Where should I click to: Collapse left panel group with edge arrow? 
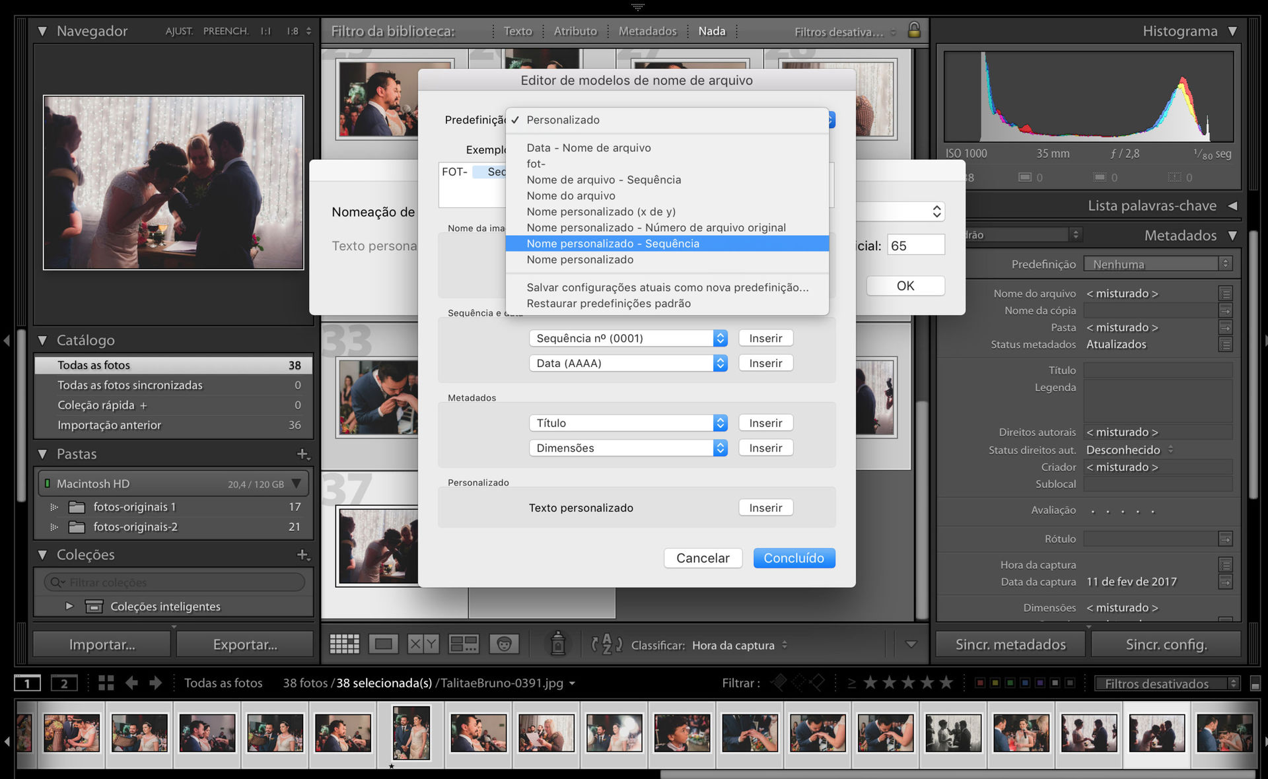coord(7,341)
